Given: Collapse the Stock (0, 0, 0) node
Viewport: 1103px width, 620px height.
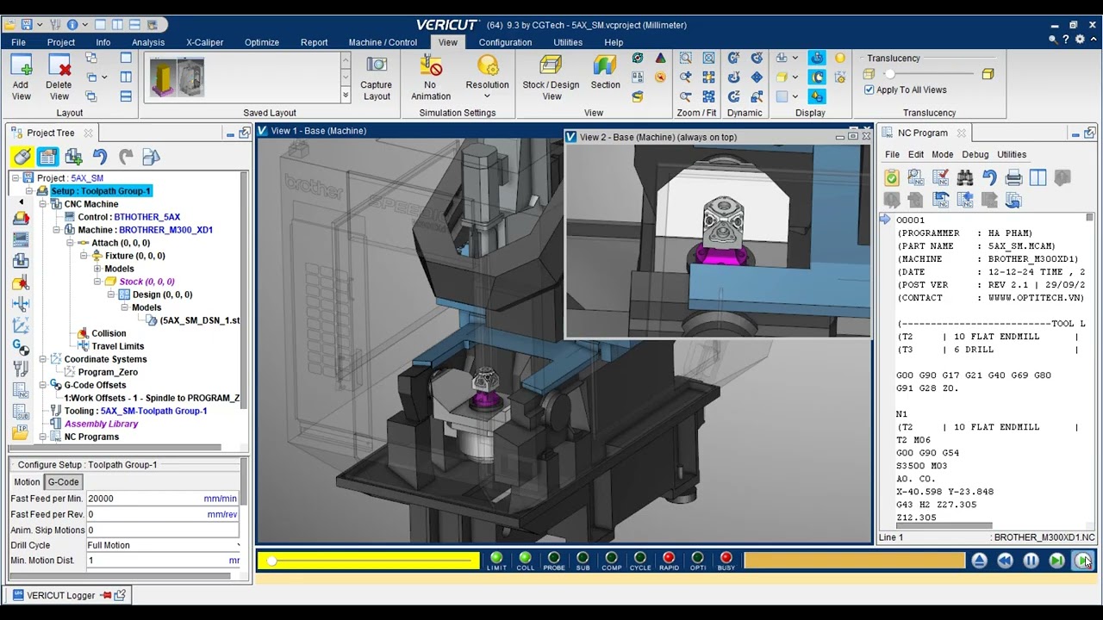Looking at the screenshot, I should coord(97,282).
